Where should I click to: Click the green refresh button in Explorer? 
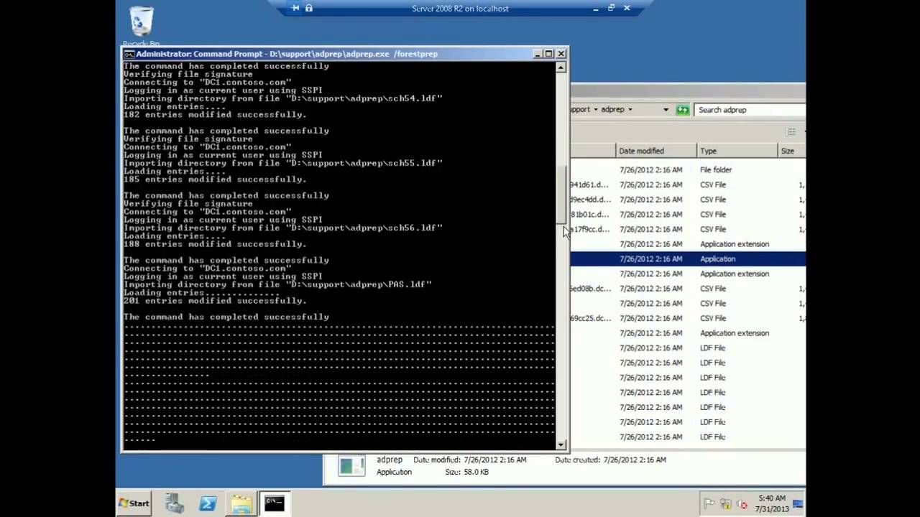tap(682, 110)
